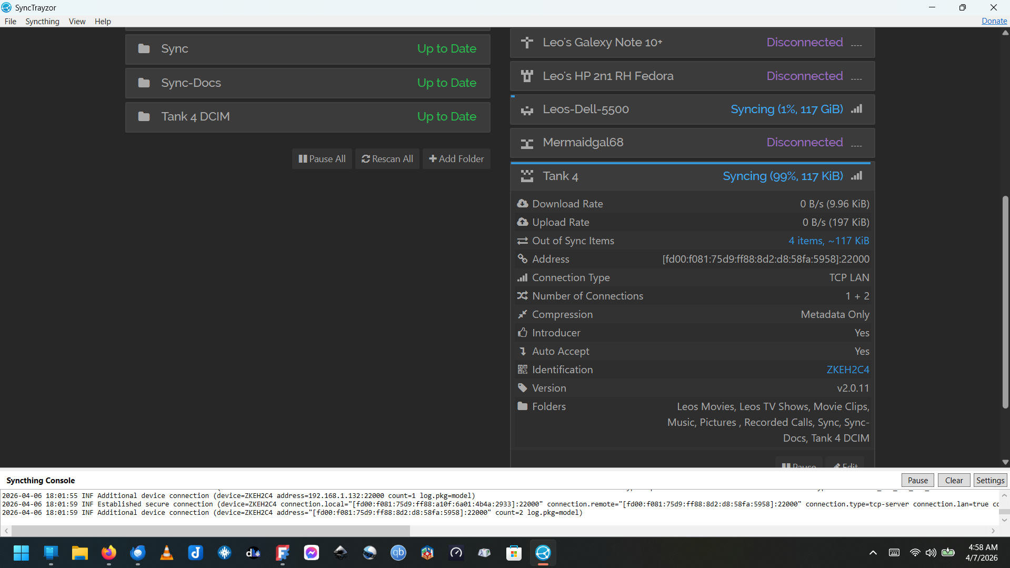This screenshot has height=568, width=1010.
Task: Open the ZKEH2C4 identification link
Action: (847, 370)
